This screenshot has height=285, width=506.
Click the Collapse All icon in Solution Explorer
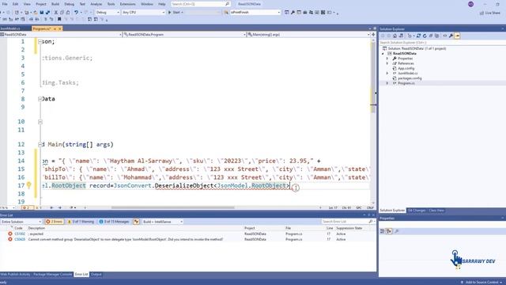click(x=430, y=36)
